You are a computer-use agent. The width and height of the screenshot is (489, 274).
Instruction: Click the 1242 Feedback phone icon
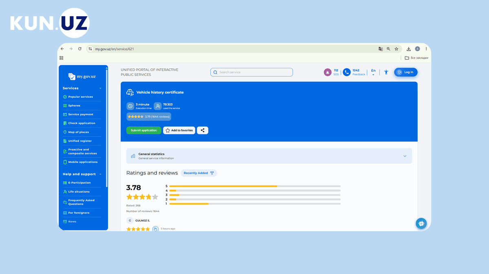(347, 72)
